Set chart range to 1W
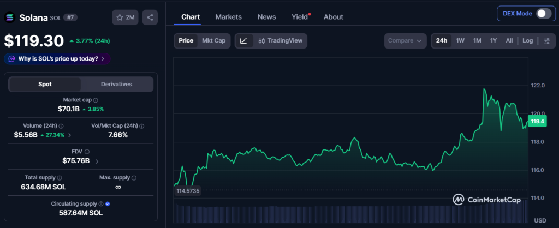 coord(460,40)
